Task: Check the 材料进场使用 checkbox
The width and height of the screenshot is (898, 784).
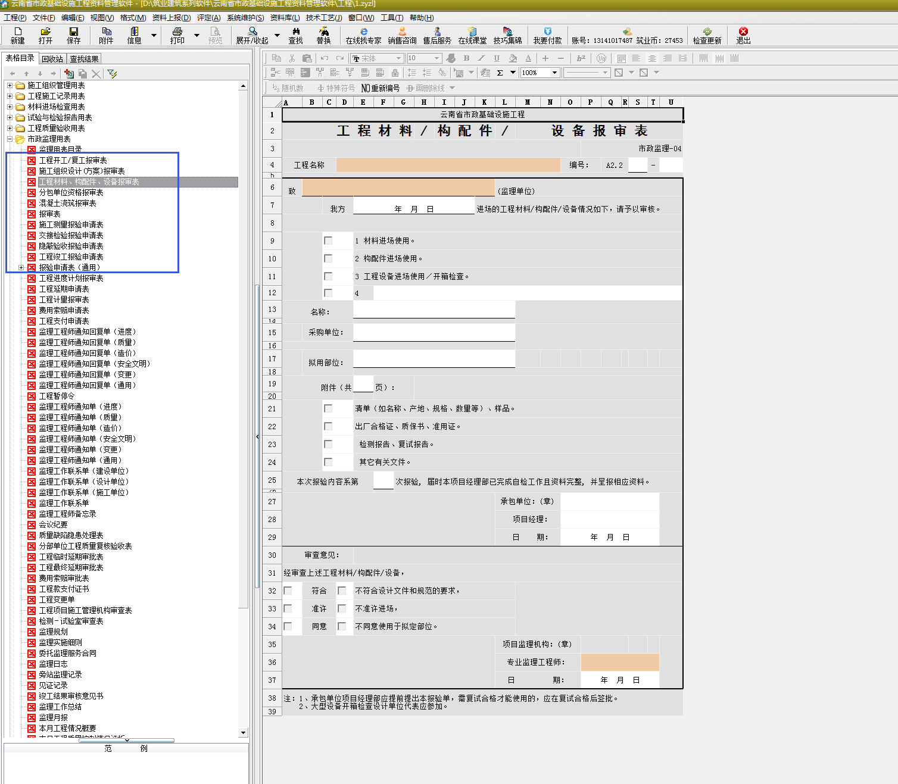Action: (x=328, y=240)
